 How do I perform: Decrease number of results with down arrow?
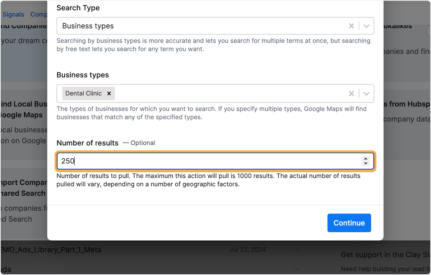coord(366,163)
